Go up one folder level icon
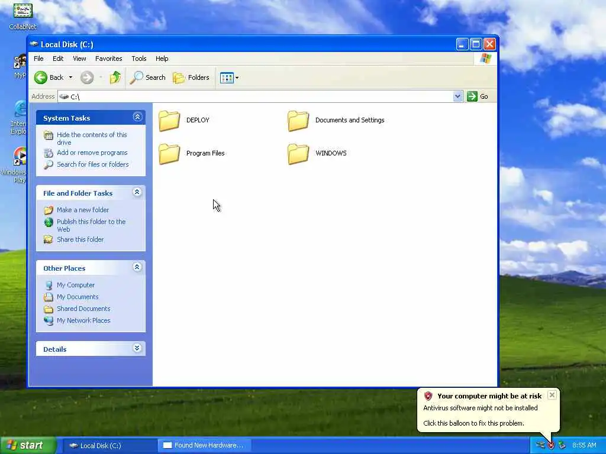The width and height of the screenshot is (606, 454). [115, 77]
